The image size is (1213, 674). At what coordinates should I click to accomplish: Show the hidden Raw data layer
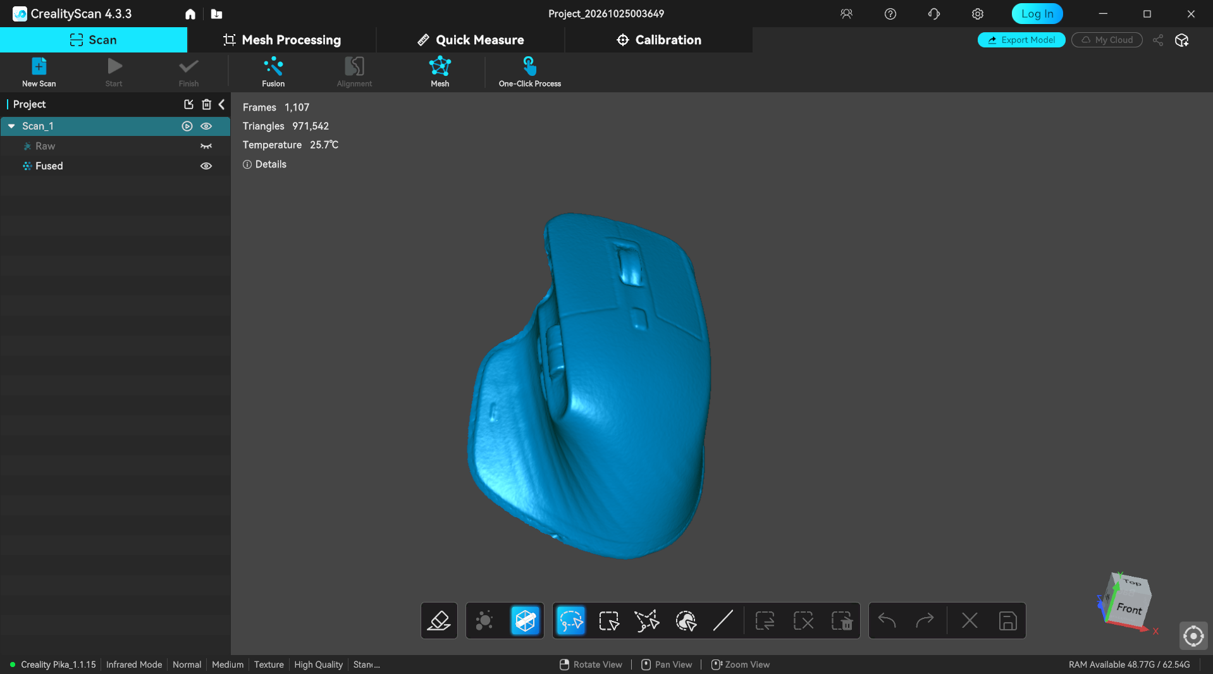[x=206, y=146]
